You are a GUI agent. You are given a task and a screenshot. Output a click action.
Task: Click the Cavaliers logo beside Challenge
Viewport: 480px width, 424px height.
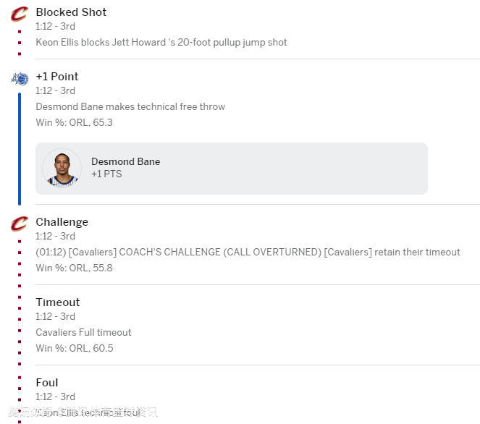(x=20, y=224)
